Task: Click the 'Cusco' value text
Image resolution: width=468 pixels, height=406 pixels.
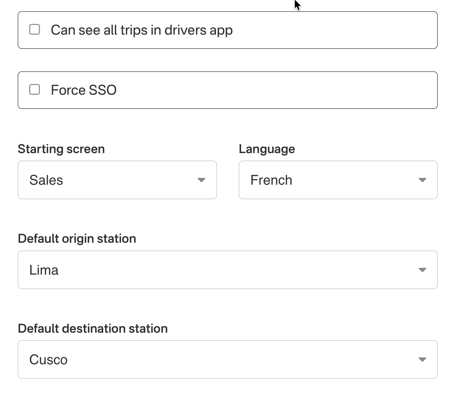Action: [48, 360]
